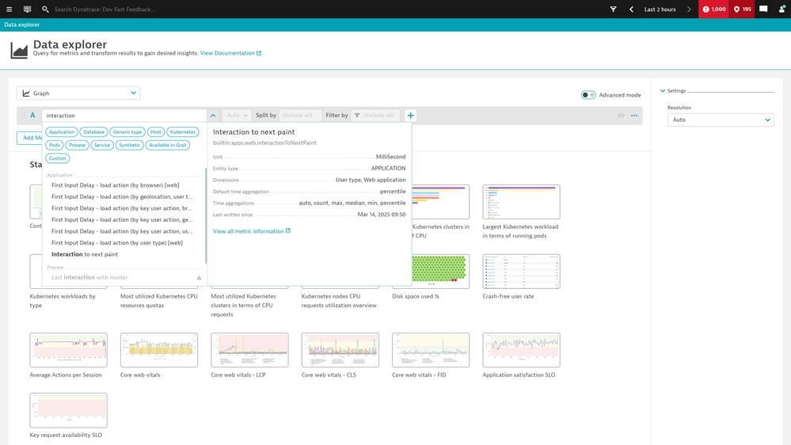Expand the Resolution Auto dropdown
This screenshot has width=791, height=445.
point(720,120)
